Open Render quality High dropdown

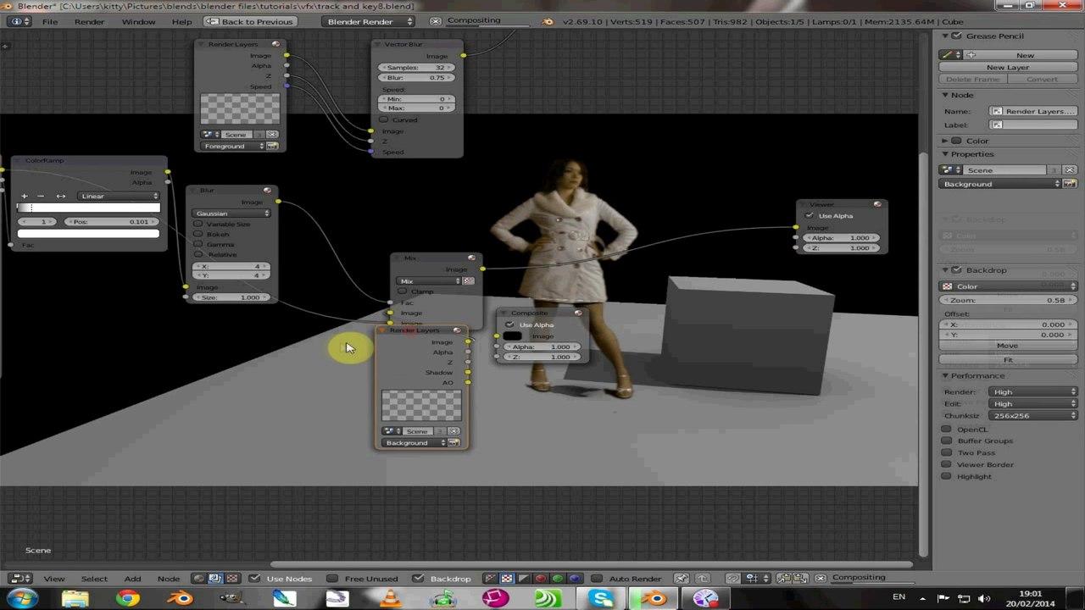coord(1032,392)
